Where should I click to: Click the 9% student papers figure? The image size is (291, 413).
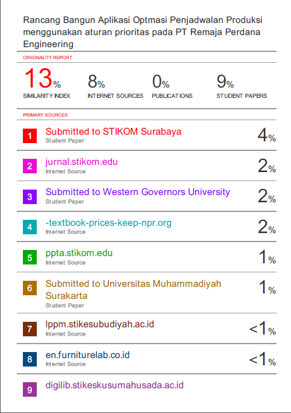[225, 82]
